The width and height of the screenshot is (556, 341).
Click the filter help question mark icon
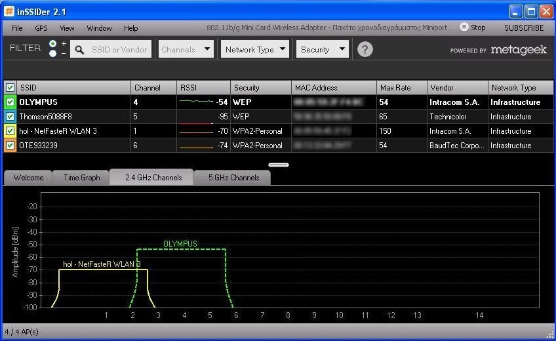[x=365, y=49]
